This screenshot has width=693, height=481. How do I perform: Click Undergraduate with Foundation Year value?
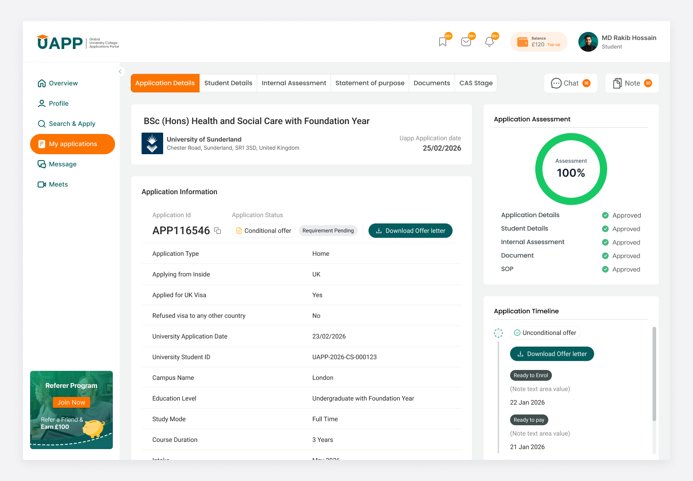(x=363, y=398)
